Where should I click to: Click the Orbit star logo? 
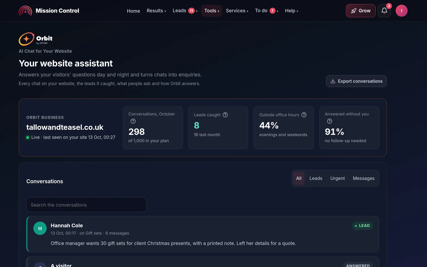26,39
